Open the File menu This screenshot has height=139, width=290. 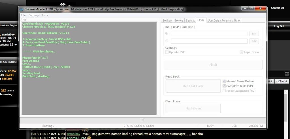(23, 15)
